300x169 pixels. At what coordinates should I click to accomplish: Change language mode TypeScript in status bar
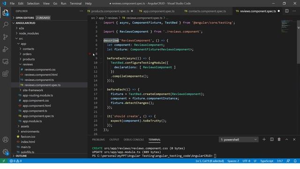click(267, 161)
